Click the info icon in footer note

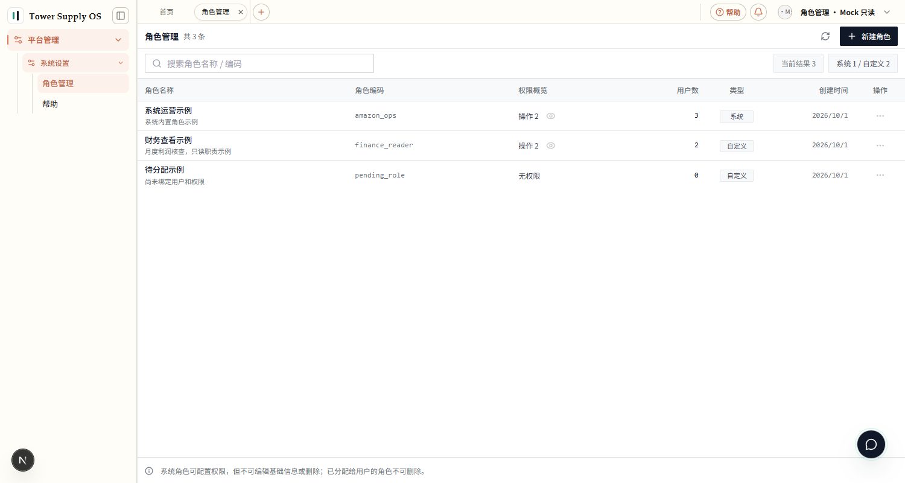tap(149, 471)
